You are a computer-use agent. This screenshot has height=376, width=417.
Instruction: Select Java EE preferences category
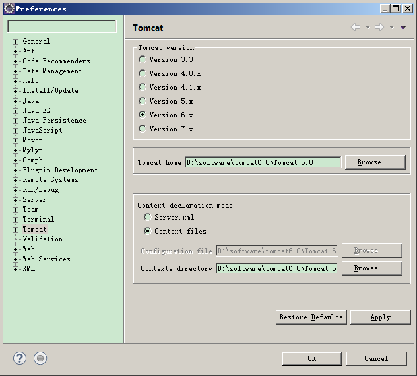click(36, 110)
